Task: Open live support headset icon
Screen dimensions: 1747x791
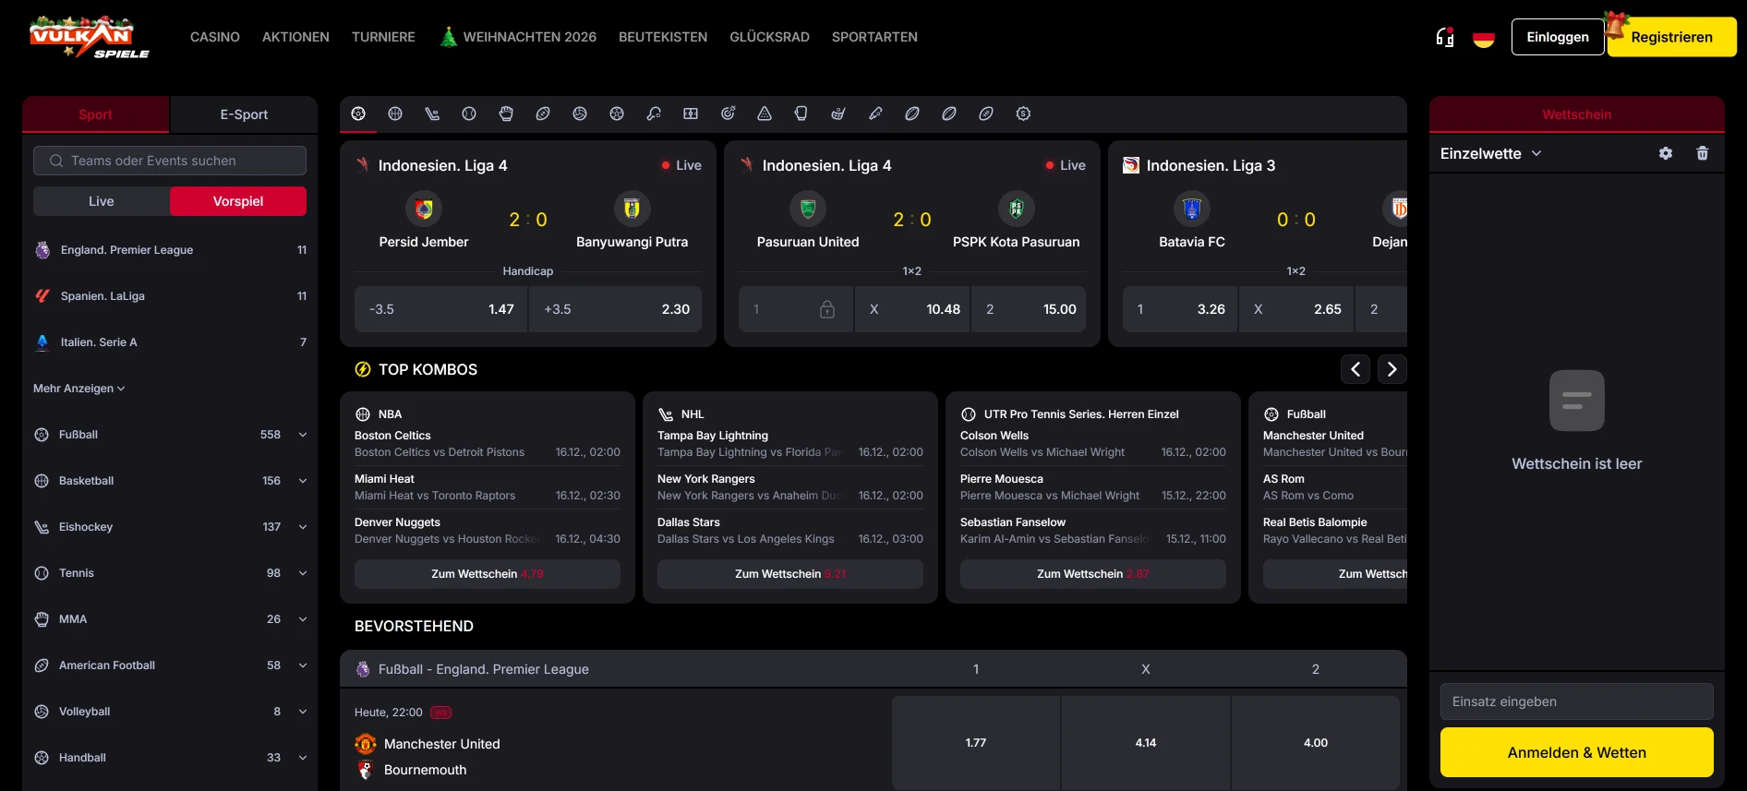Action: (x=1445, y=37)
